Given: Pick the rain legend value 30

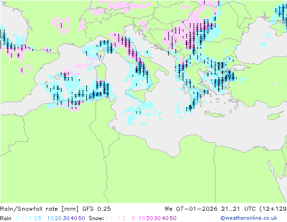Looking at the screenshot, I should click(x=66, y=218).
